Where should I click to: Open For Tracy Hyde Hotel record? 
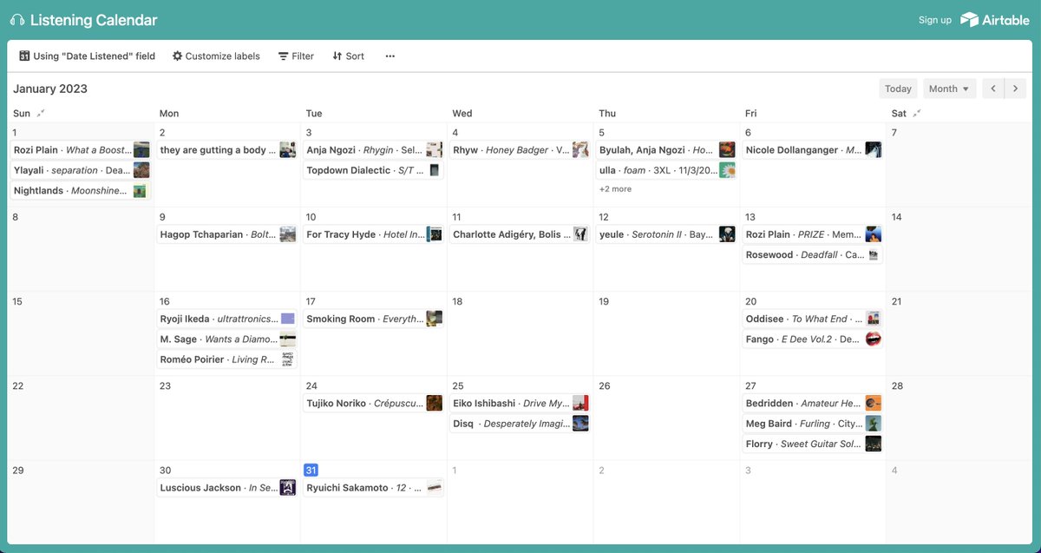374,234
